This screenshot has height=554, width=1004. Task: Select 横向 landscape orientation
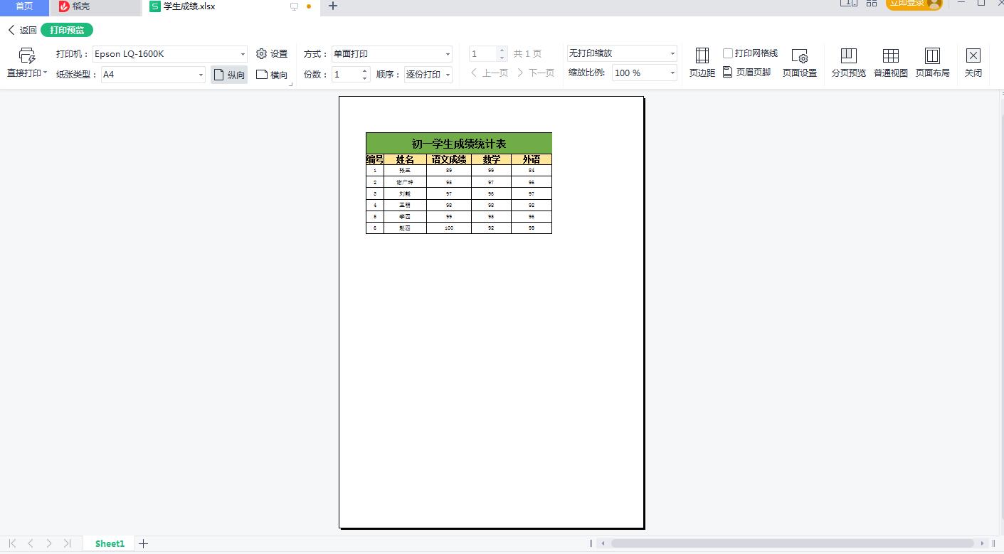272,75
